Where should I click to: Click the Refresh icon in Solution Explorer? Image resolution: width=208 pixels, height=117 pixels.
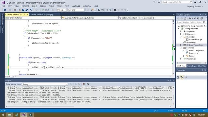[198, 19]
